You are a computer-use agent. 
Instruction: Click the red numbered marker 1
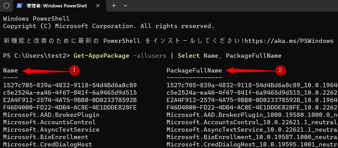coord(74,71)
